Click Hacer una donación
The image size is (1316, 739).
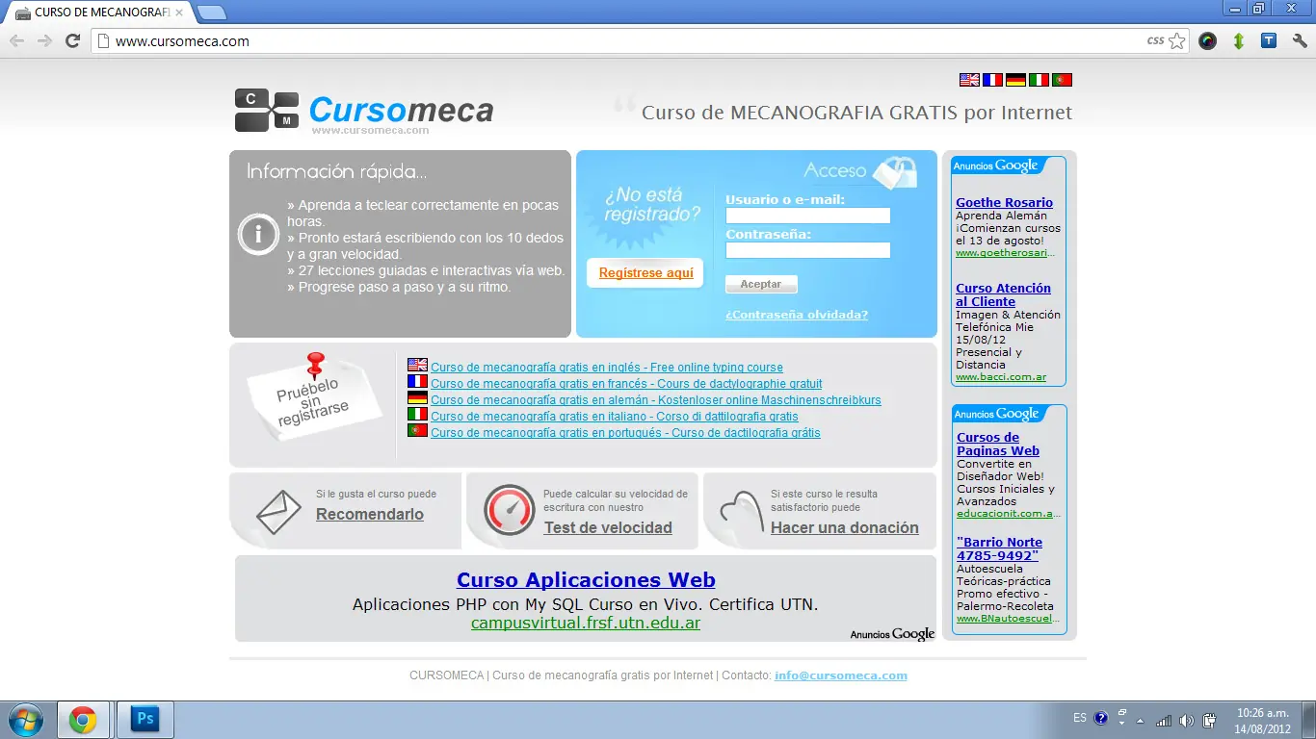pos(845,527)
